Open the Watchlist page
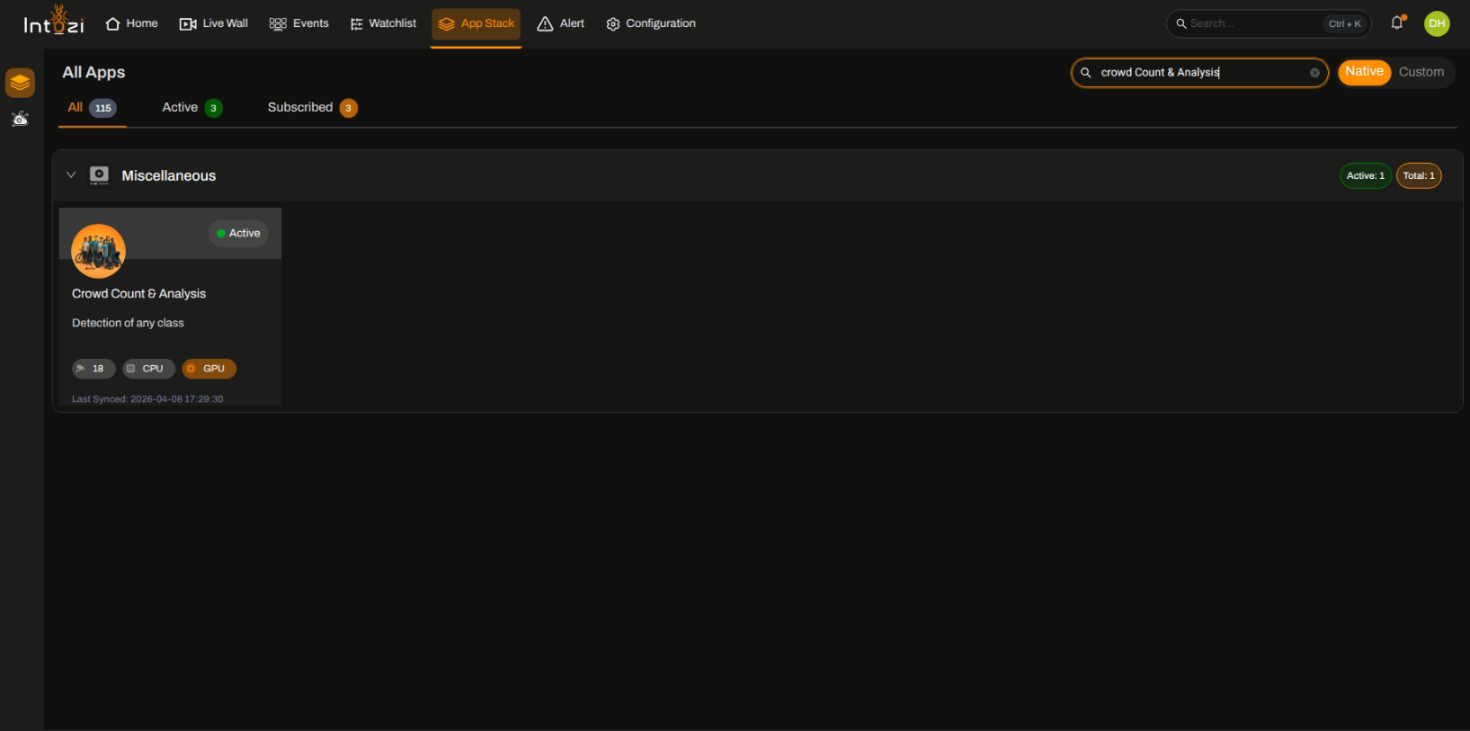 383,23
